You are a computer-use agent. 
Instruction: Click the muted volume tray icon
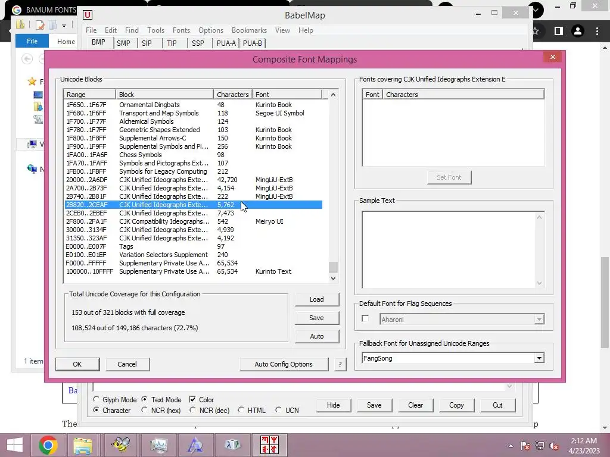pyautogui.click(x=554, y=446)
